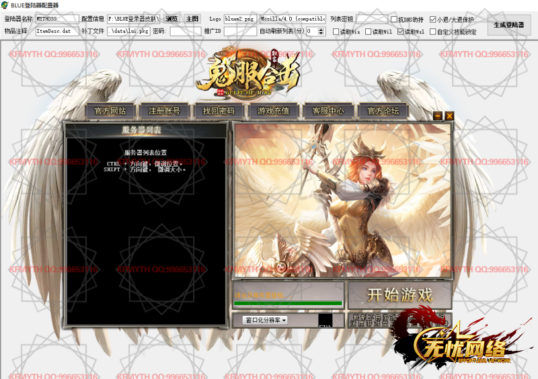Open the 客服中心 skin button
The width and height of the screenshot is (538, 379).
tap(328, 111)
